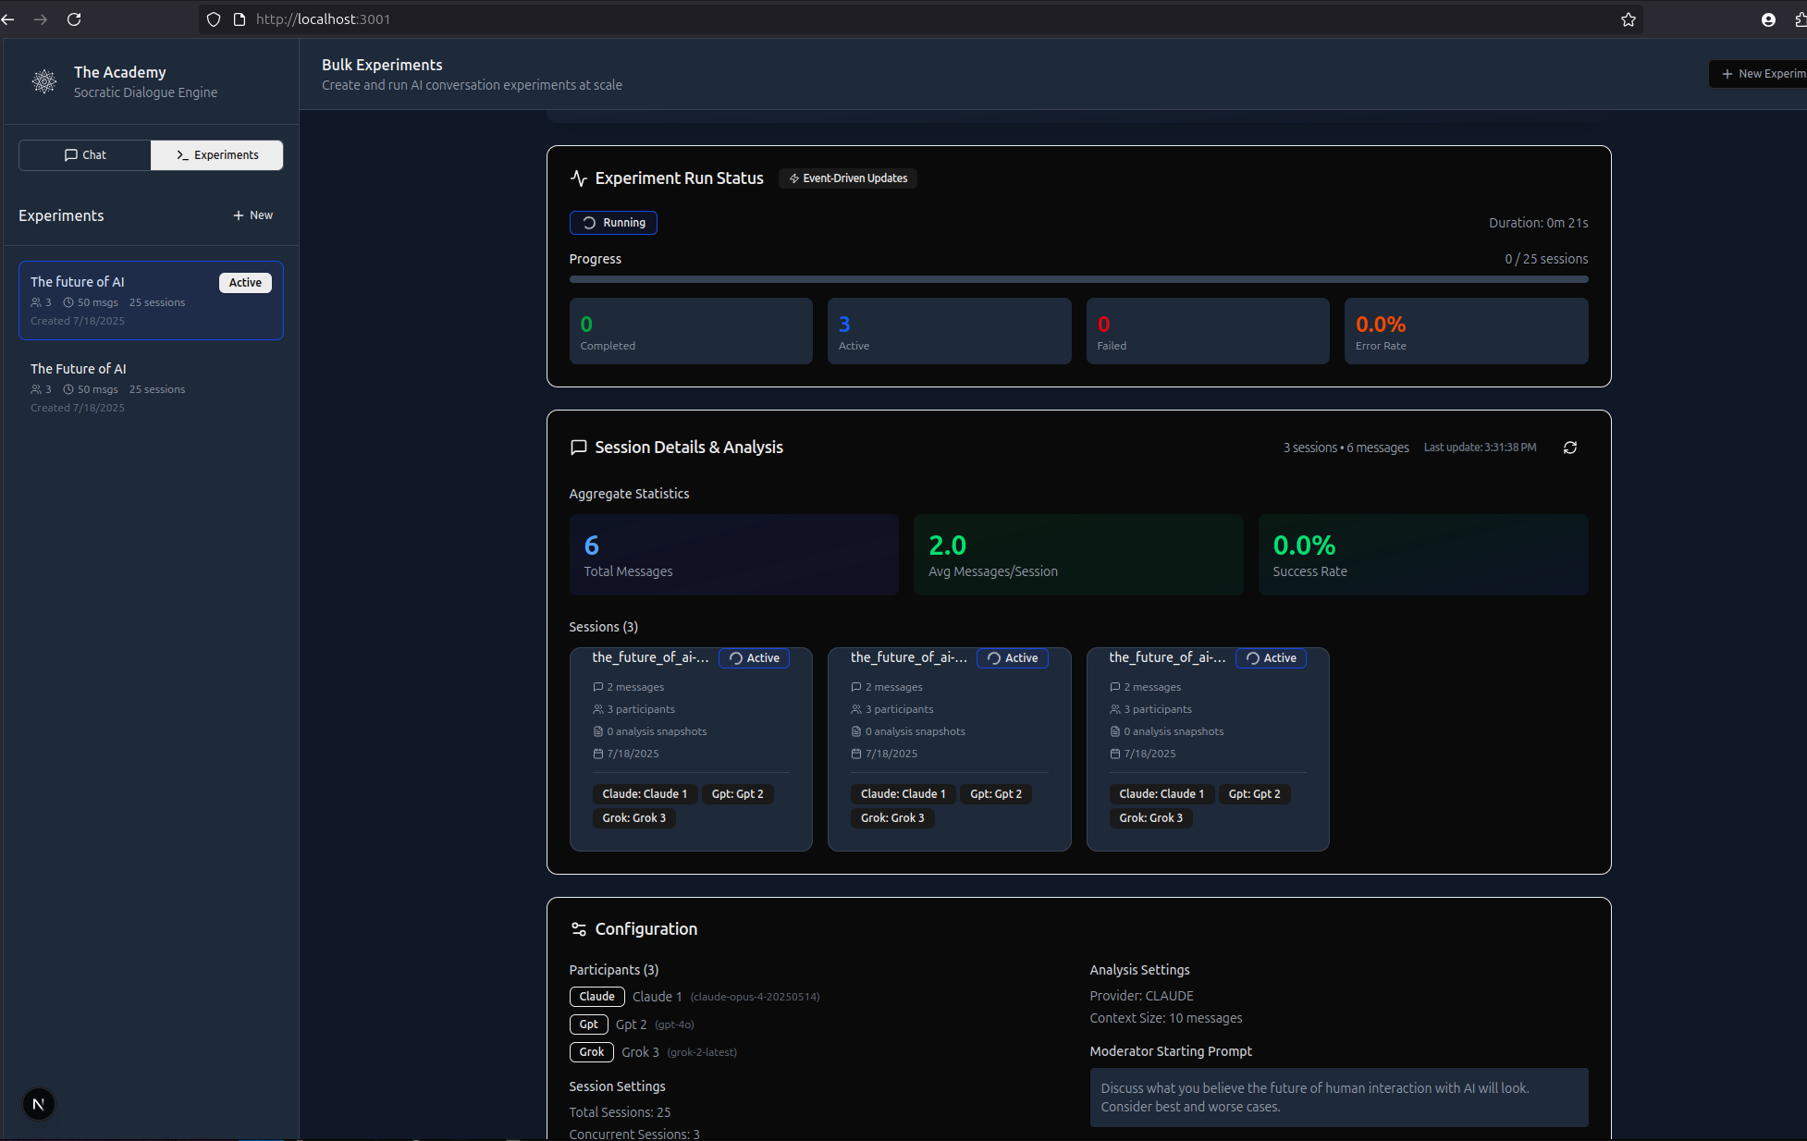Click The Academy atom logo icon
Screen dimensions: 1807x1141
pos(43,81)
